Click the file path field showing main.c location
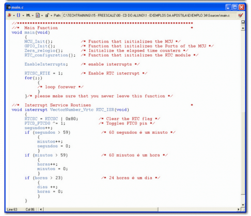 tap(149, 16)
